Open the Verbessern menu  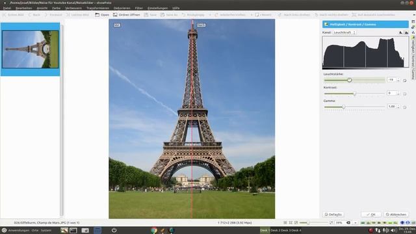tap(73, 8)
